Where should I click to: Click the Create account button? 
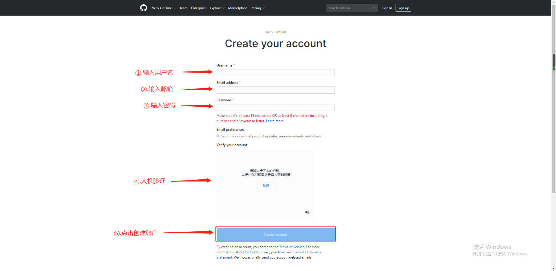275,234
